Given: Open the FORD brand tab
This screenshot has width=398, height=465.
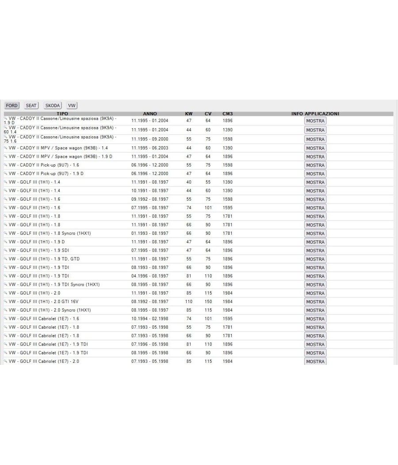Looking at the screenshot, I should tap(12, 105).
